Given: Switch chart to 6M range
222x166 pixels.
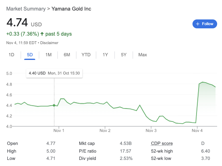Looking at the screenshot, I should tap(67, 55).
